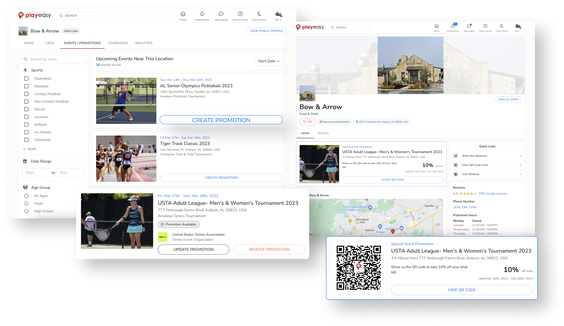Click the QR code image
Screen dimensions: 564x326
(x=359, y=268)
